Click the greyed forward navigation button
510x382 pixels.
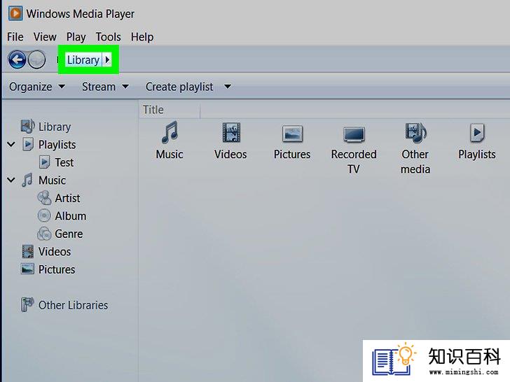coord(36,59)
